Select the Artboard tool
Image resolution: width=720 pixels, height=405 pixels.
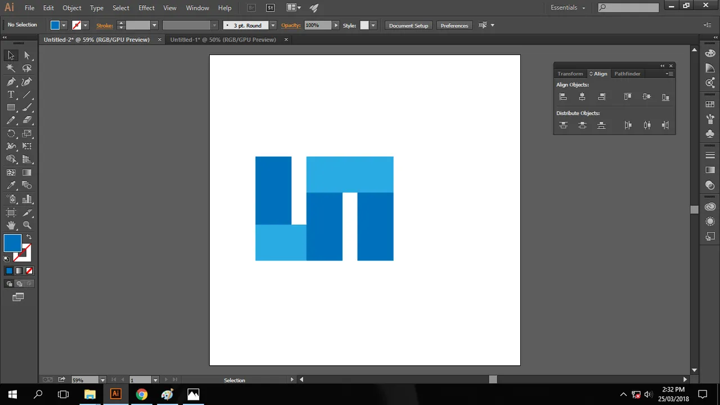pos(11,213)
